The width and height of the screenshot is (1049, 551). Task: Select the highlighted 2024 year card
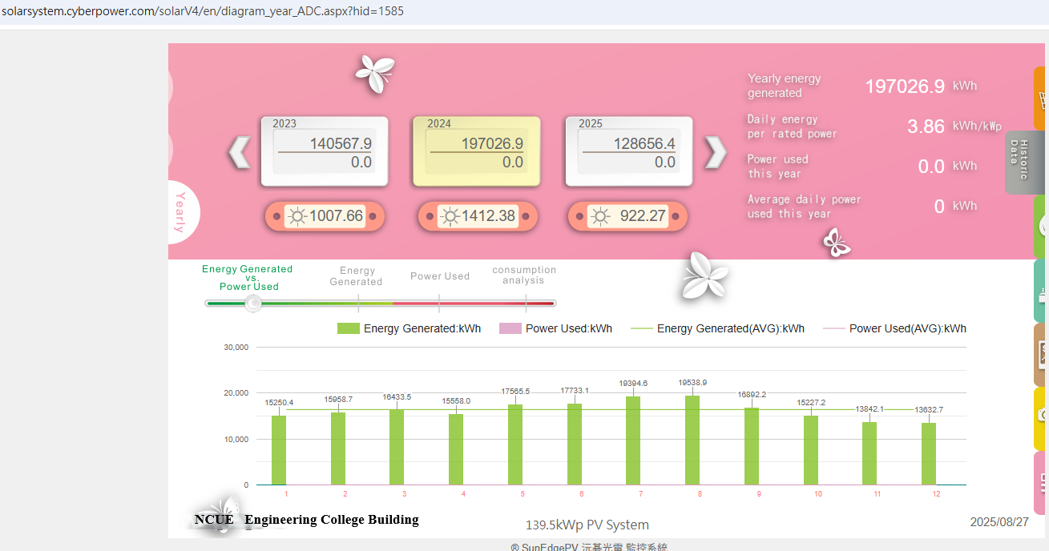point(476,151)
